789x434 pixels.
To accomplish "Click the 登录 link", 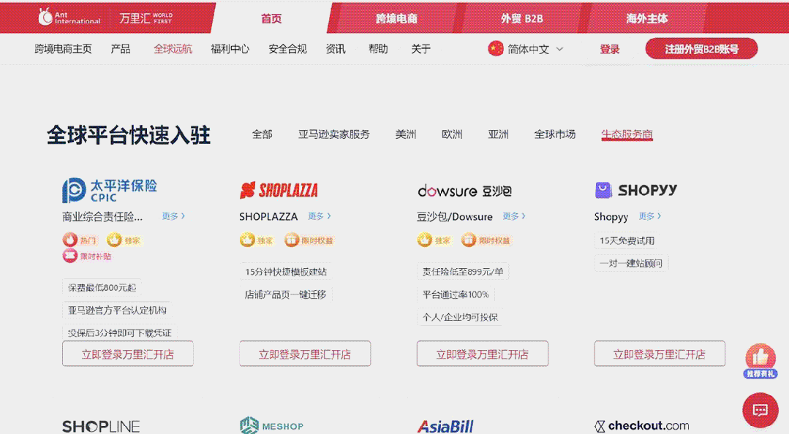I will (x=609, y=49).
